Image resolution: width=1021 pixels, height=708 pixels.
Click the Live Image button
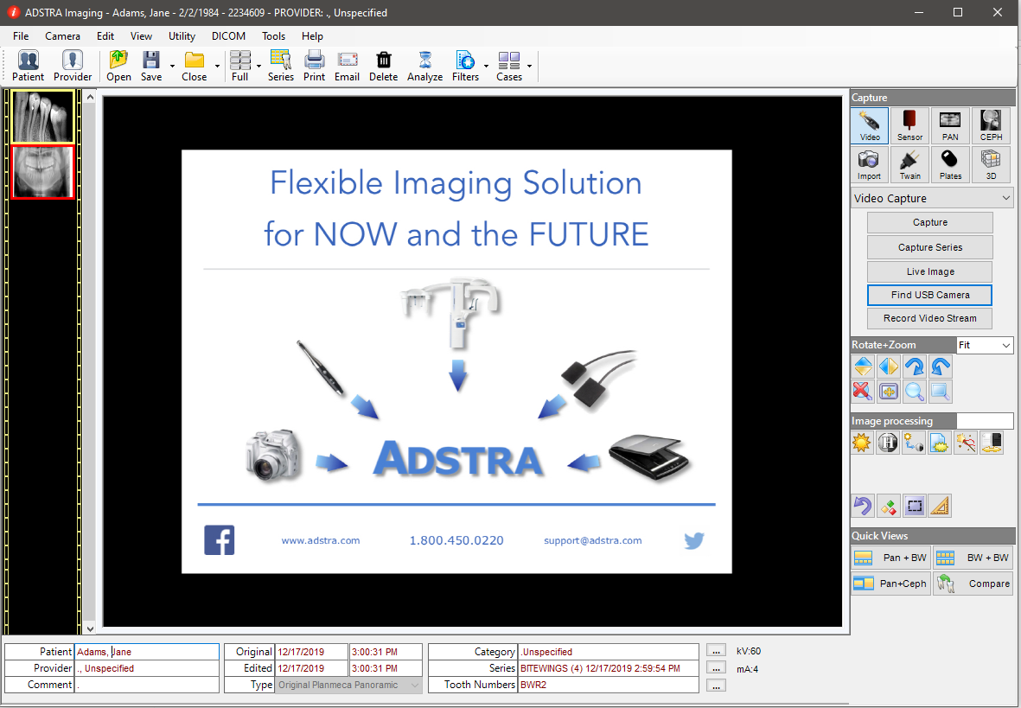pyautogui.click(x=930, y=271)
